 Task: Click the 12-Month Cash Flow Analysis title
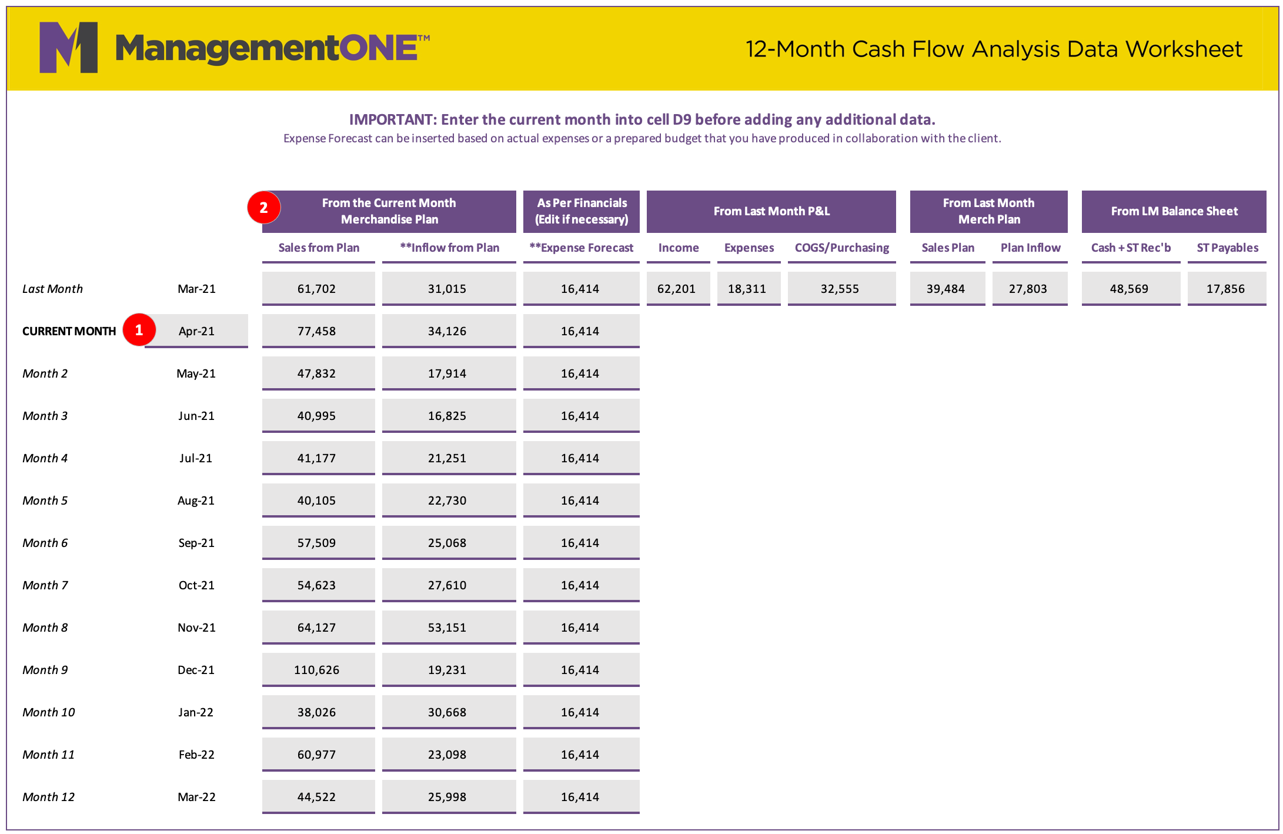click(994, 49)
